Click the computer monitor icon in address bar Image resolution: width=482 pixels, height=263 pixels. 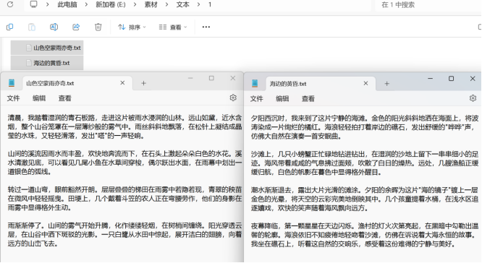(33, 4)
